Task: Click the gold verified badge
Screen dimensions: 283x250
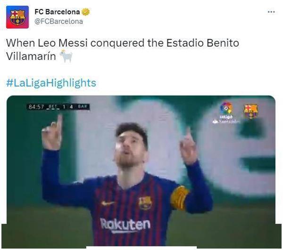Action: pyautogui.click(x=85, y=12)
